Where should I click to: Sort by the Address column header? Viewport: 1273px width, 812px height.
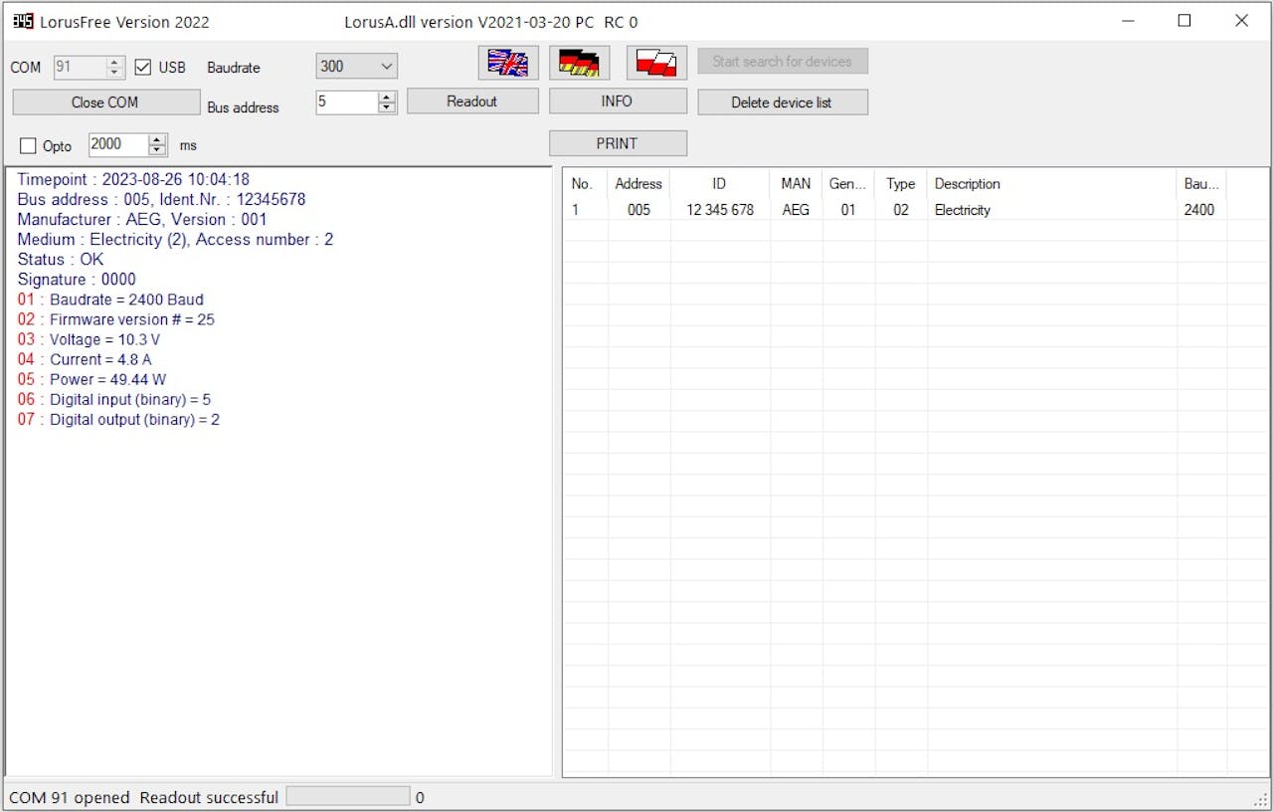(x=638, y=183)
